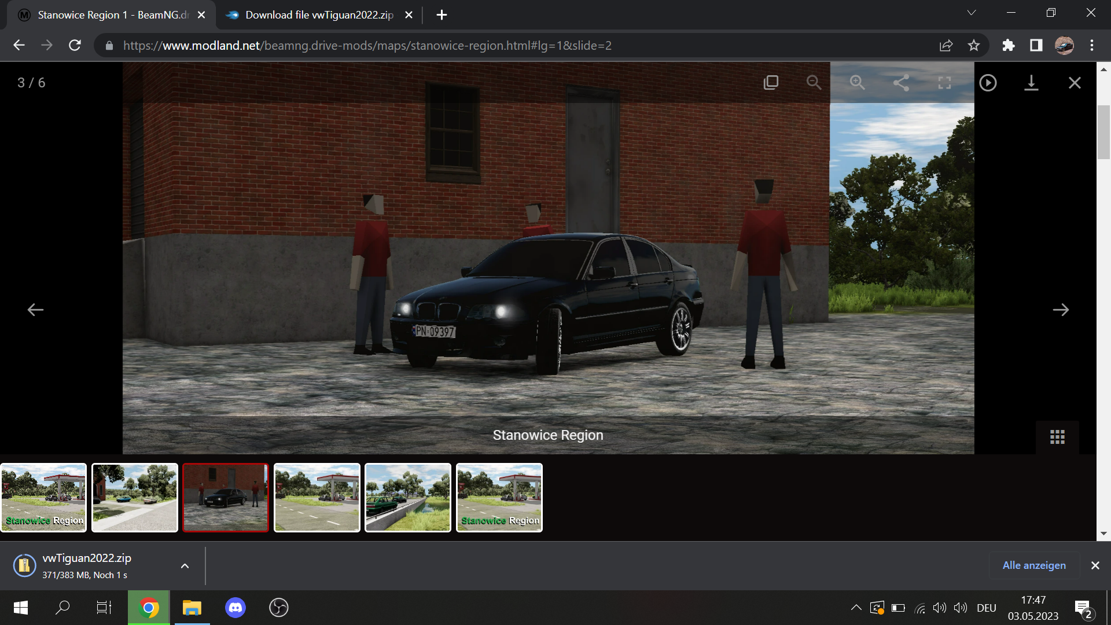The width and height of the screenshot is (1111, 625).
Task: Expand vwTiguan2022.zip download options chevron
Action: [185, 566]
